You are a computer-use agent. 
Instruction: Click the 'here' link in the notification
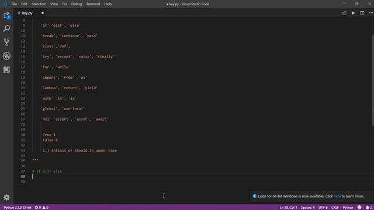coord(337,196)
